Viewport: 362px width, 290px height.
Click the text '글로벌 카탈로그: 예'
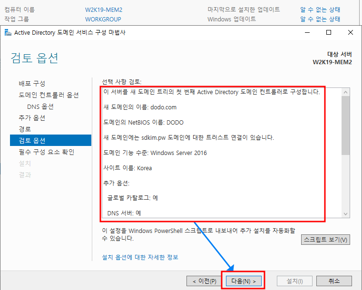point(133,198)
